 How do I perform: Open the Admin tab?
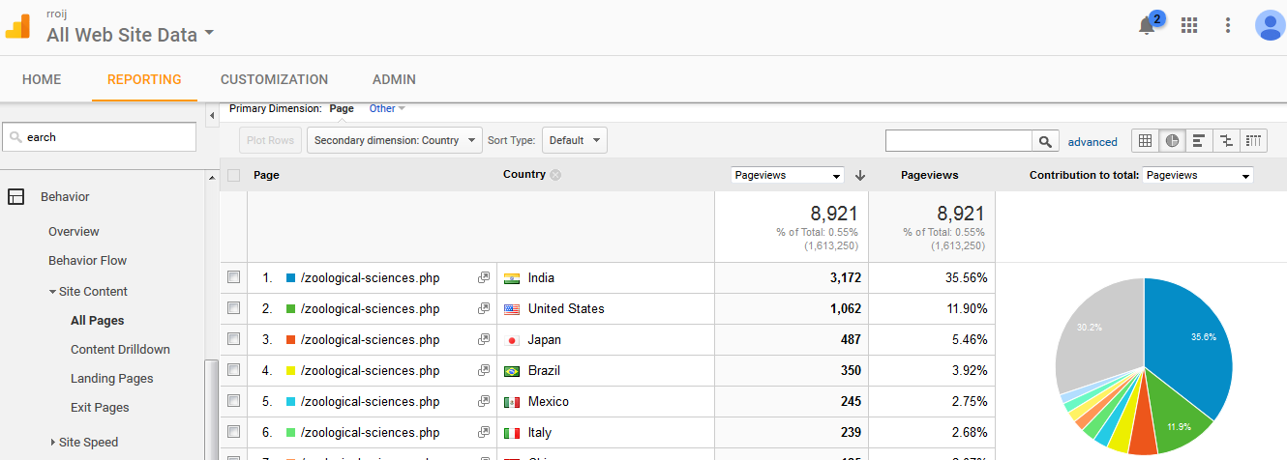(394, 79)
